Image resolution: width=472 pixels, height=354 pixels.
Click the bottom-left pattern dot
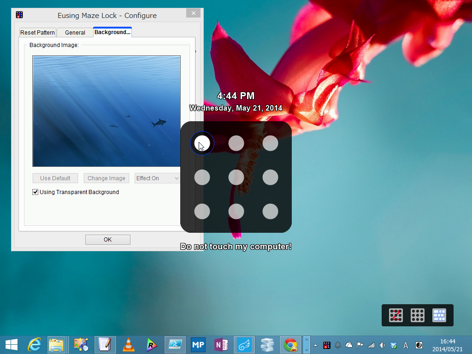tap(202, 211)
